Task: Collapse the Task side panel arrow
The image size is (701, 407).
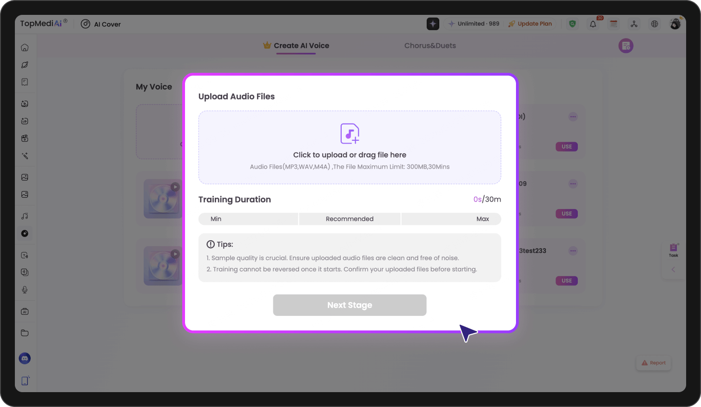Action: click(x=673, y=269)
